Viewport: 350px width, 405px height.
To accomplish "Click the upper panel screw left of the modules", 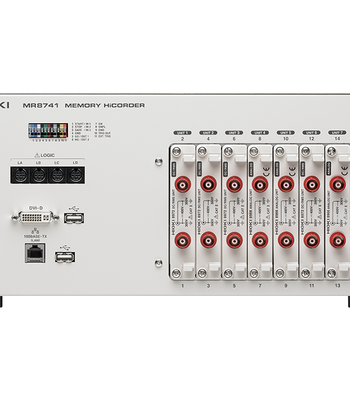I will click(159, 162).
